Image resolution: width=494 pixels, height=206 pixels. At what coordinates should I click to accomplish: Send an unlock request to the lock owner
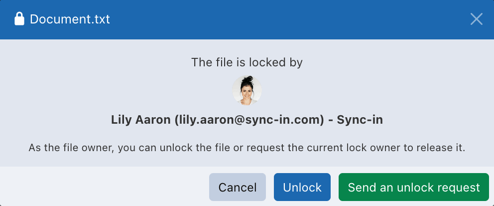[x=414, y=188]
